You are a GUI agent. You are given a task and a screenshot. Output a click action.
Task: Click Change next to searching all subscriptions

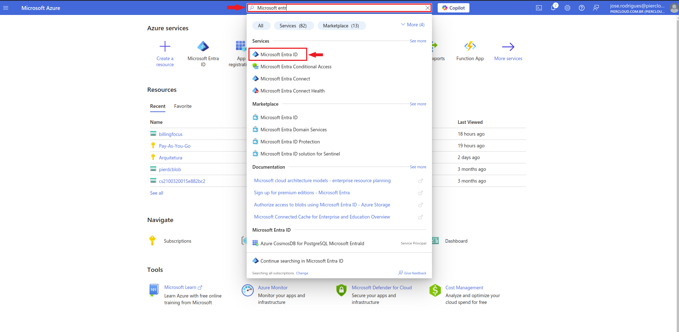click(x=302, y=273)
